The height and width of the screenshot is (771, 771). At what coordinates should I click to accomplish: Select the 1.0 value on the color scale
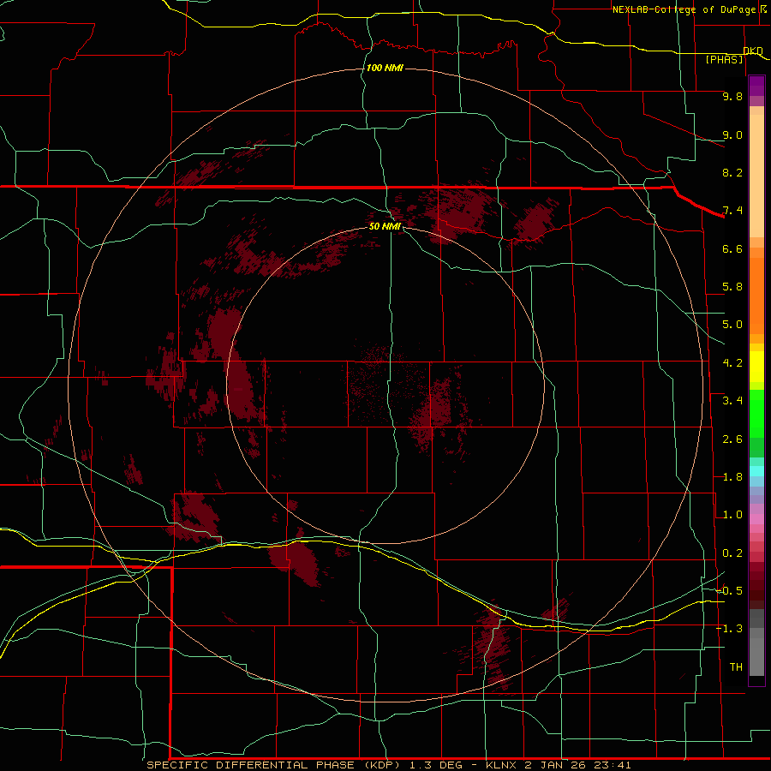pos(732,515)
